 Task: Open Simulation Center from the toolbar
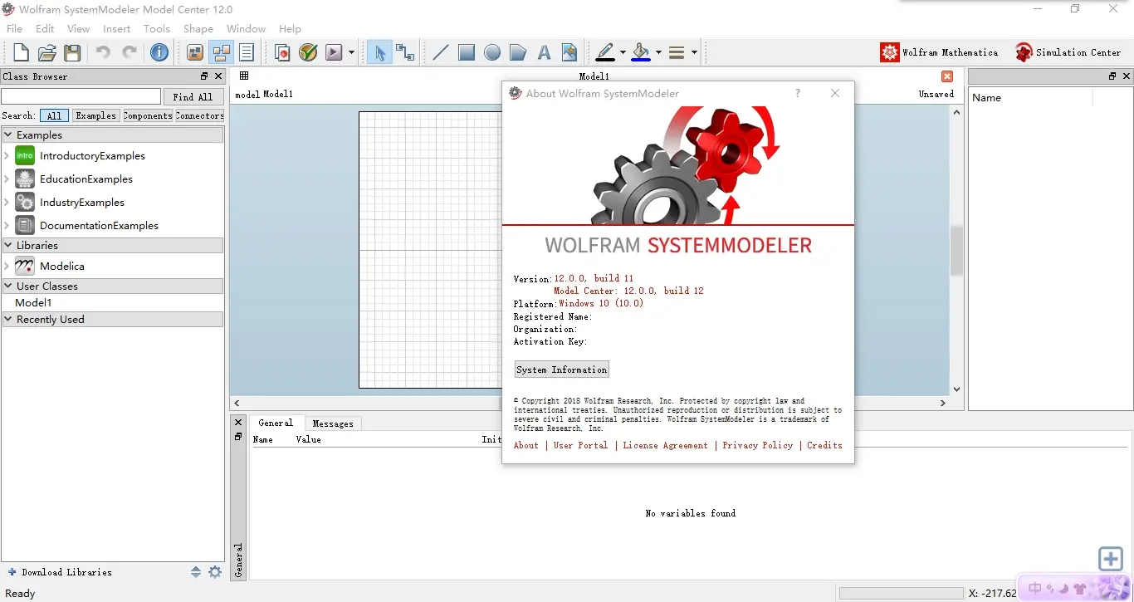tap(1068, 52)
